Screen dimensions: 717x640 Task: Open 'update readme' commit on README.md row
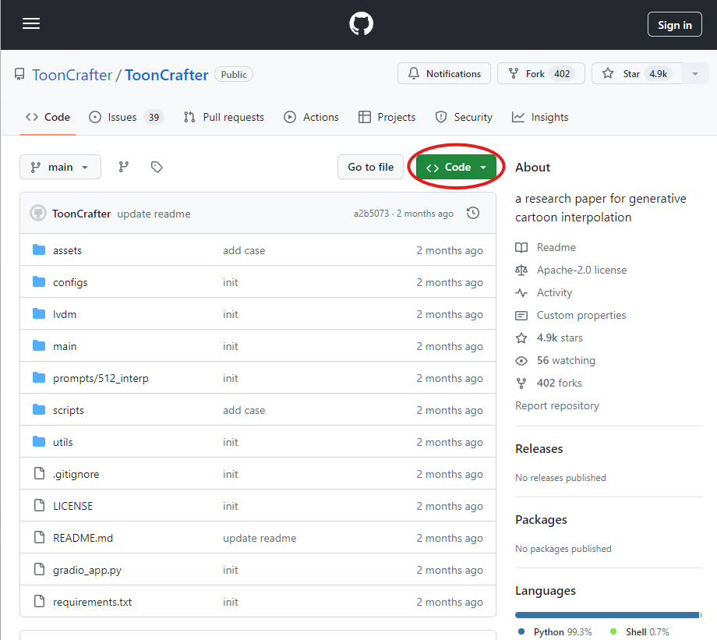tap(260, 538)
